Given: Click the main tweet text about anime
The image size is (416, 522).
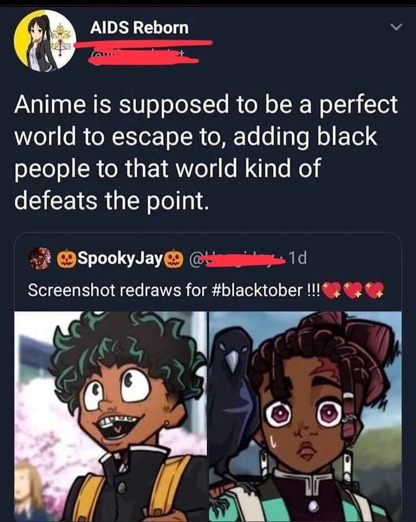Looking at the screenshot, I should (x=206, y=152).
